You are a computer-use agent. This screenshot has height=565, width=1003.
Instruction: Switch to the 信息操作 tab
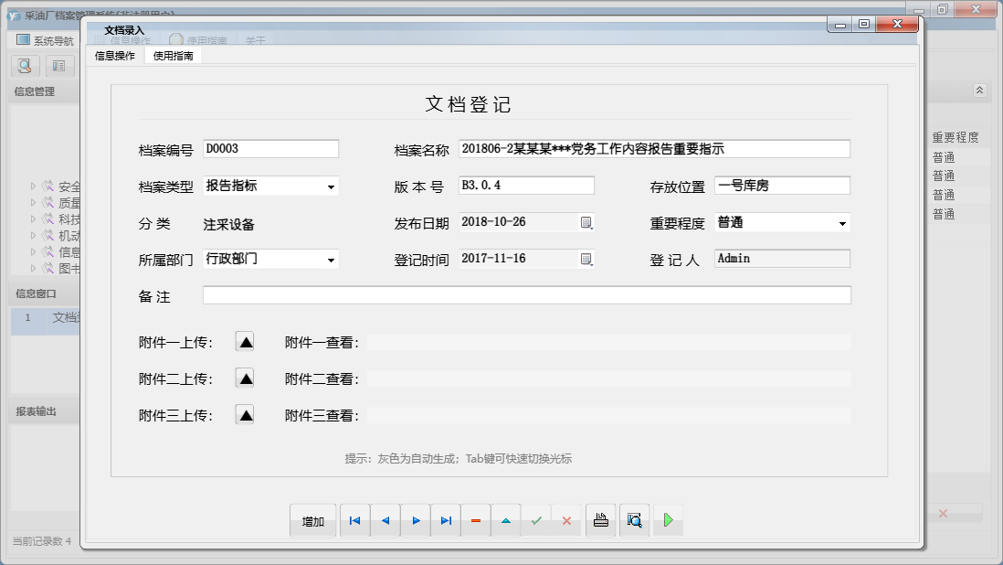coord(113,55)
